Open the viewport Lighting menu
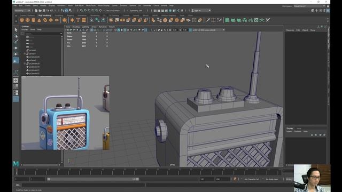 coord(85,27)
